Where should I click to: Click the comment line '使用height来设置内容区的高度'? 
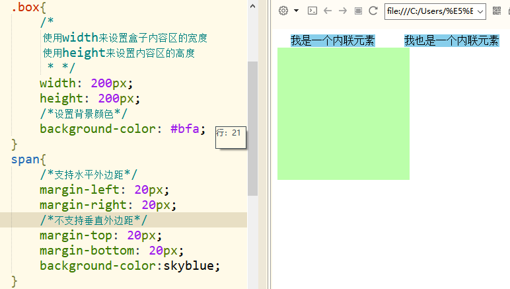(x=119, y=53)
